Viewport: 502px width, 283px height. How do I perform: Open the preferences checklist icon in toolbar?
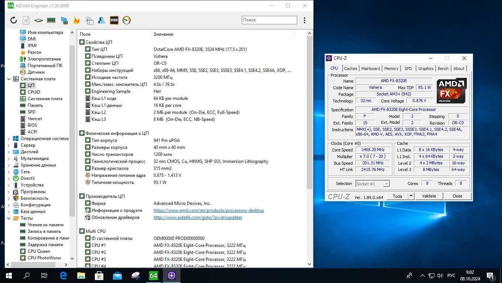[x=89, y=20]
